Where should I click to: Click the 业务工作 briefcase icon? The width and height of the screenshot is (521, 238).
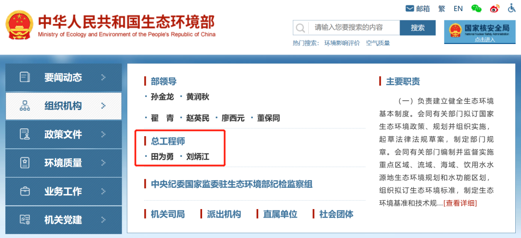click(25, 191)
